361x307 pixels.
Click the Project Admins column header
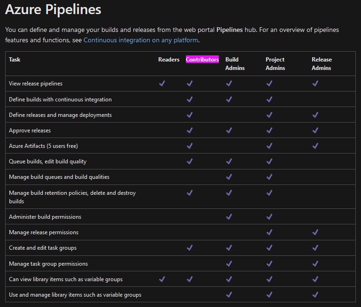point(275,64)
